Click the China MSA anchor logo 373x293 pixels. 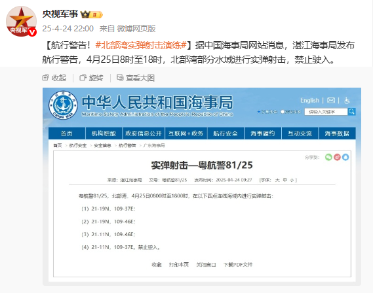(63, 105)
